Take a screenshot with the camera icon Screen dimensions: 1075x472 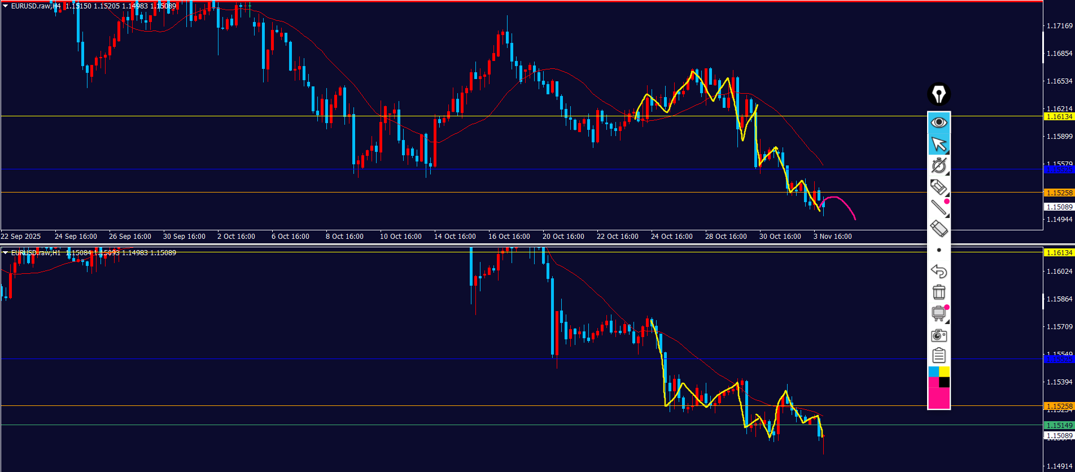click(x=938, y=335)
